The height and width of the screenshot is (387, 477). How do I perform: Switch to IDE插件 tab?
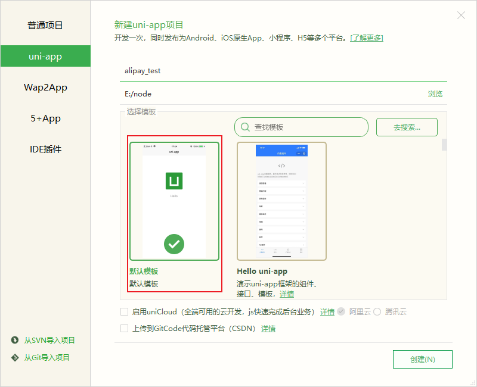(x=45, y=149)
